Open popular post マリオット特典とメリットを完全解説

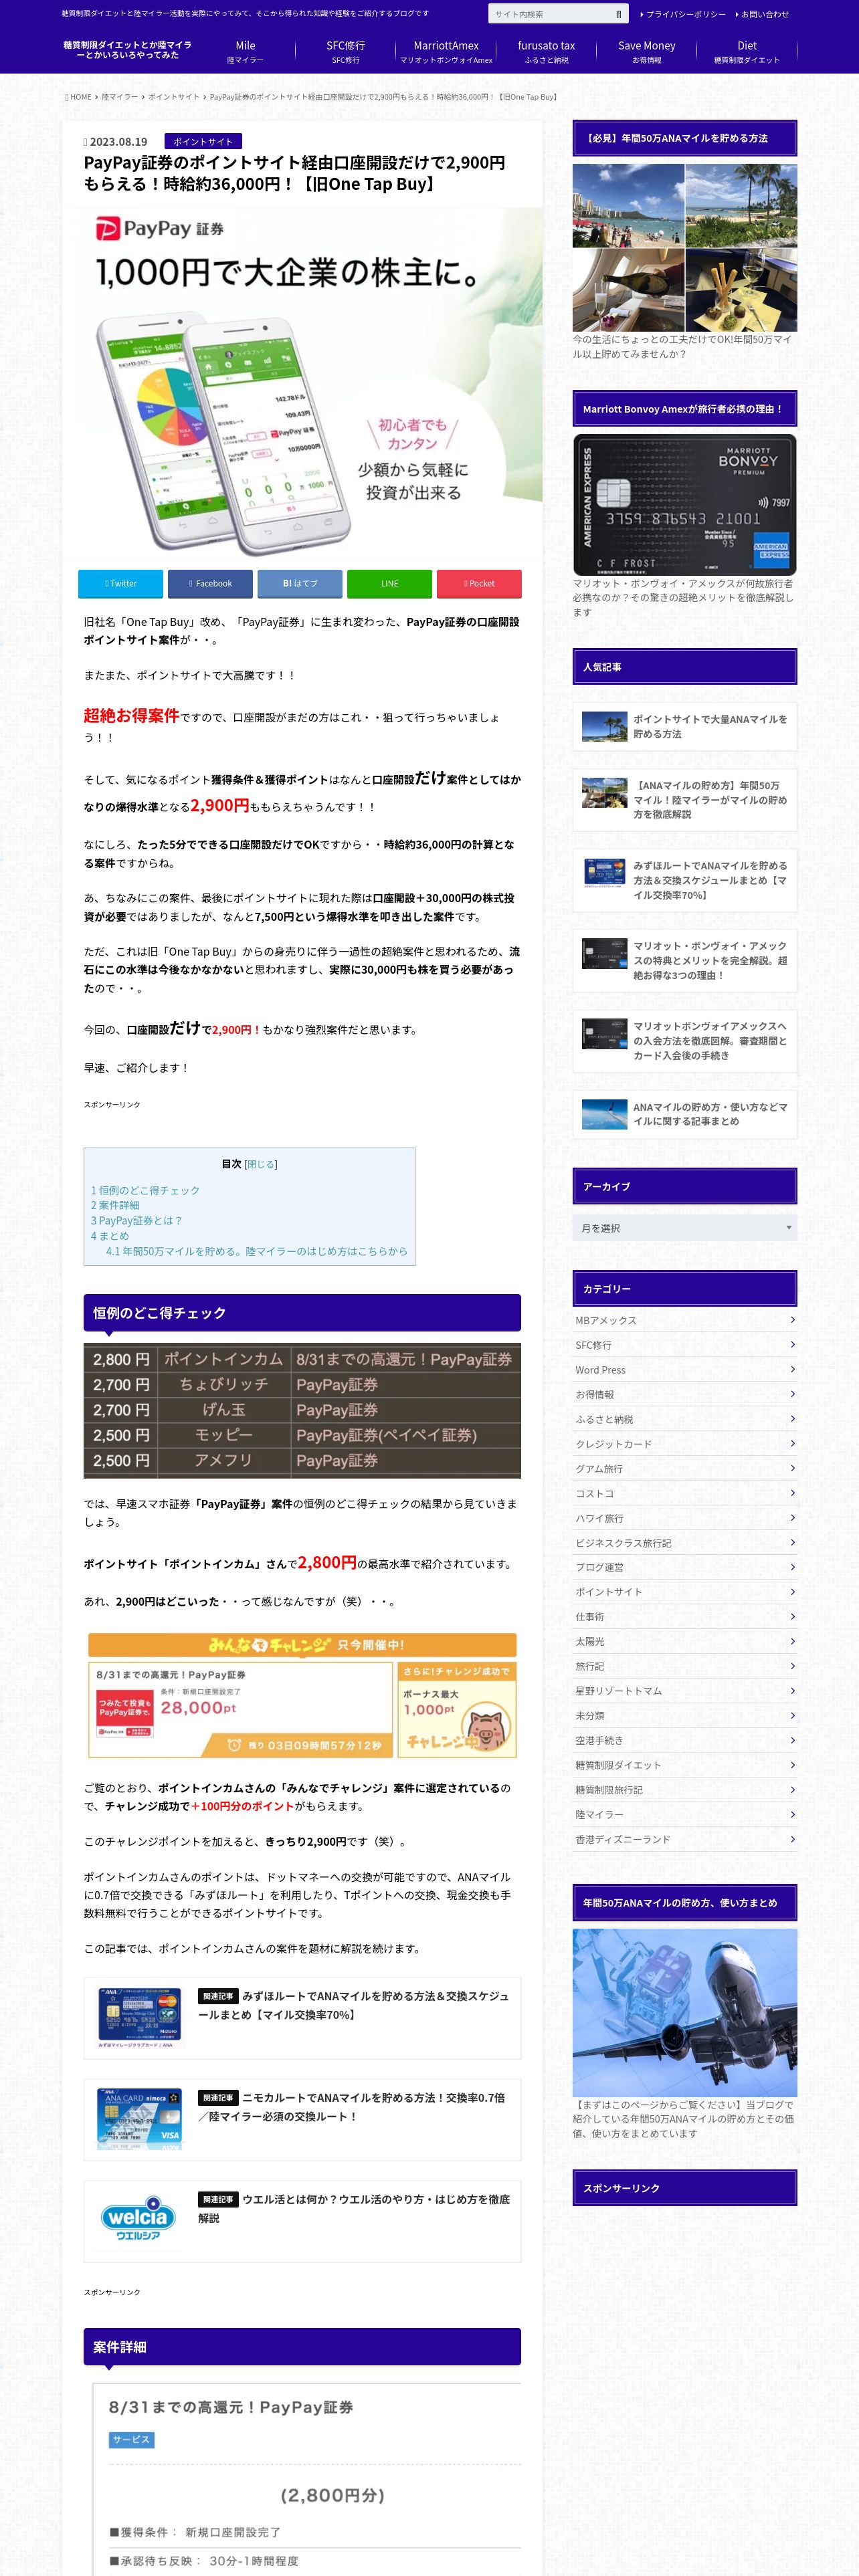684,960
